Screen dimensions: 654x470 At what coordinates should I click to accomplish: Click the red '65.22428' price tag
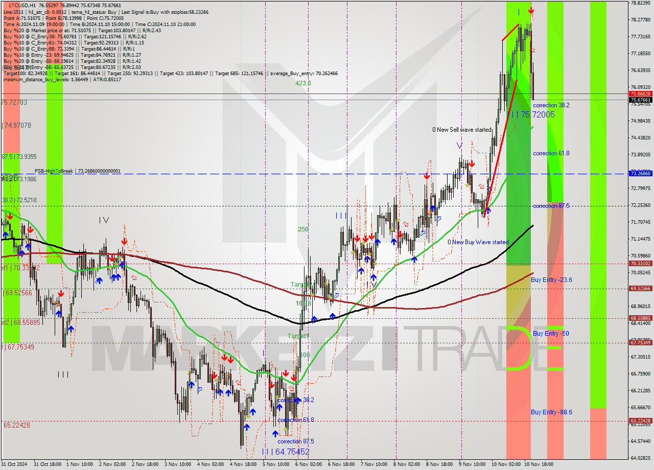click(641, 421)
